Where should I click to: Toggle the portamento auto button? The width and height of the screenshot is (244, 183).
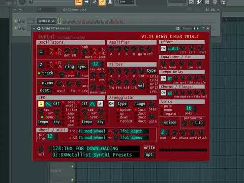click(198, 123)
